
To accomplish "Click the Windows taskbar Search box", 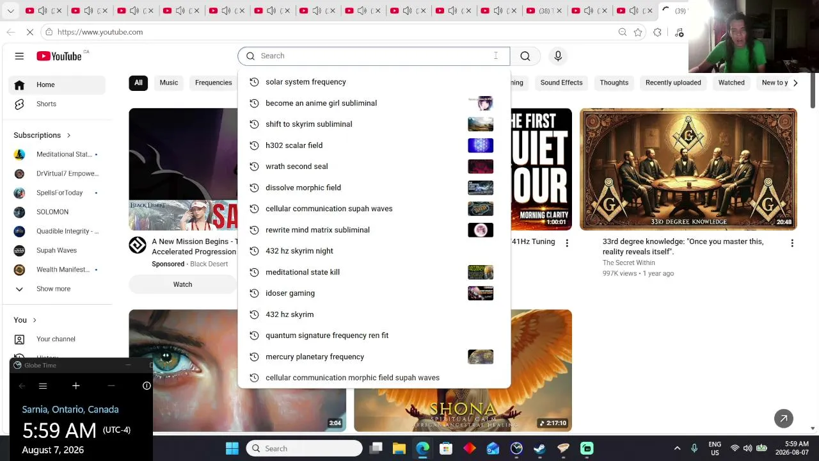I will pyautogui.click(x=305, y=448).
